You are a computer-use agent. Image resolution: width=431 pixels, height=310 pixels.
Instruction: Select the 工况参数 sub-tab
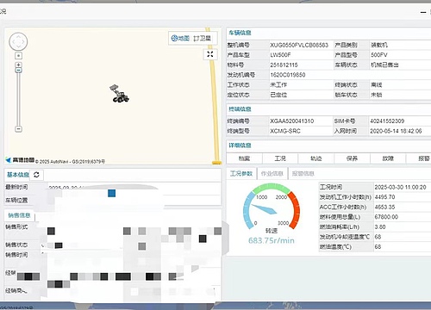click(241, 173)
